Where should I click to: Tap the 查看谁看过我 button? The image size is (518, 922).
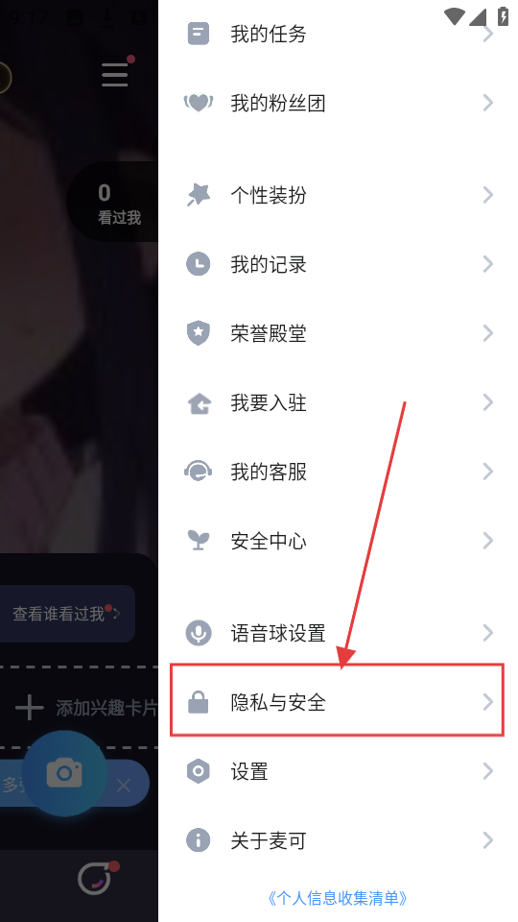(66, 614)
